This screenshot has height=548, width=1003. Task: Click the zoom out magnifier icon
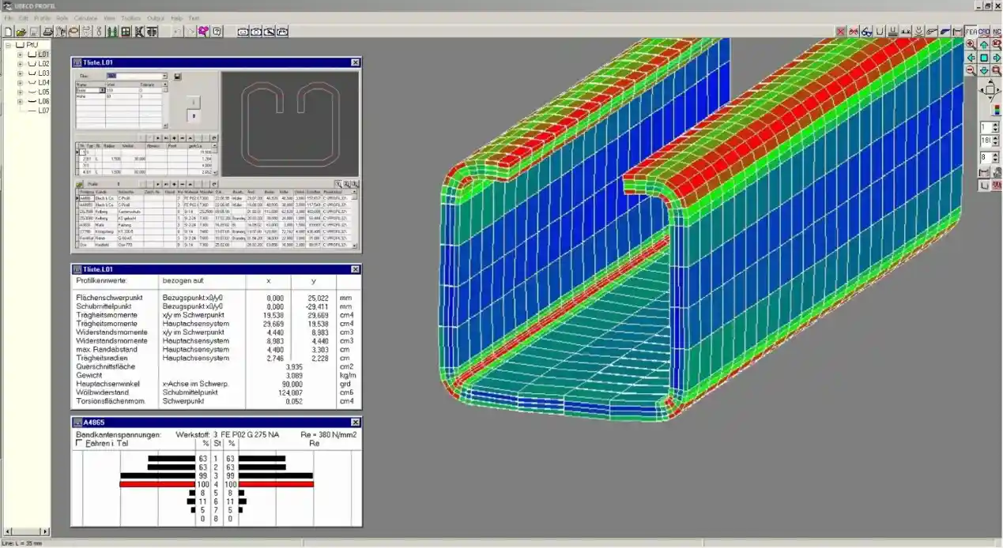coord(971,71)
